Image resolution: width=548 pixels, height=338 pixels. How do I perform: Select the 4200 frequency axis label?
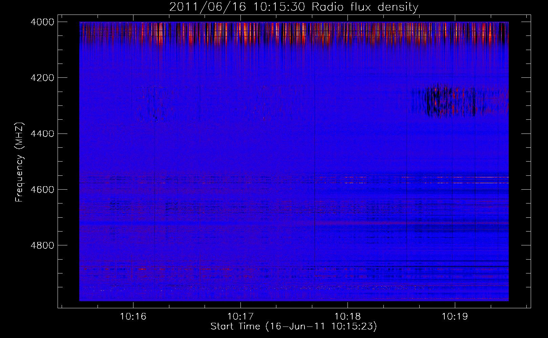tap(42, 78)
